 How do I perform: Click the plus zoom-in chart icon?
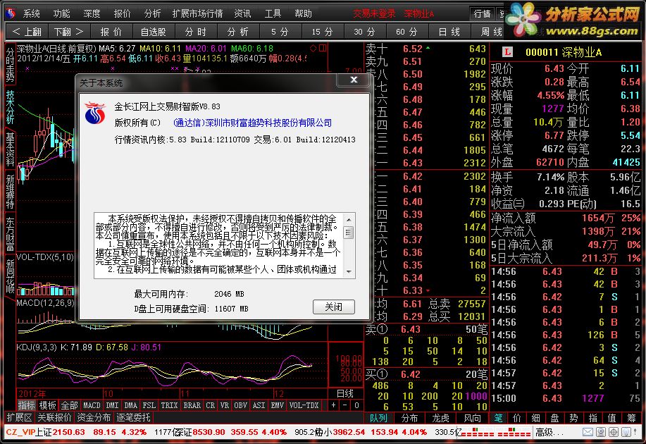point(334,405)
